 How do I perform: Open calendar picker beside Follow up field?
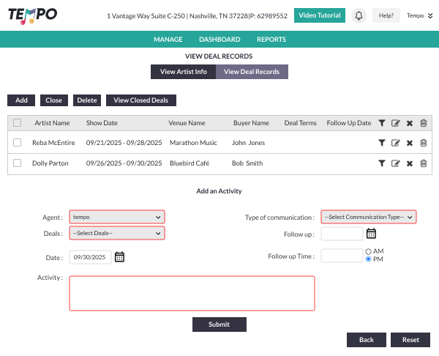coord(371,234)
